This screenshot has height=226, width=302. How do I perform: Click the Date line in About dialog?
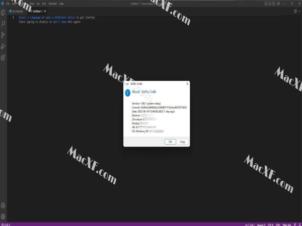point(153,111)
